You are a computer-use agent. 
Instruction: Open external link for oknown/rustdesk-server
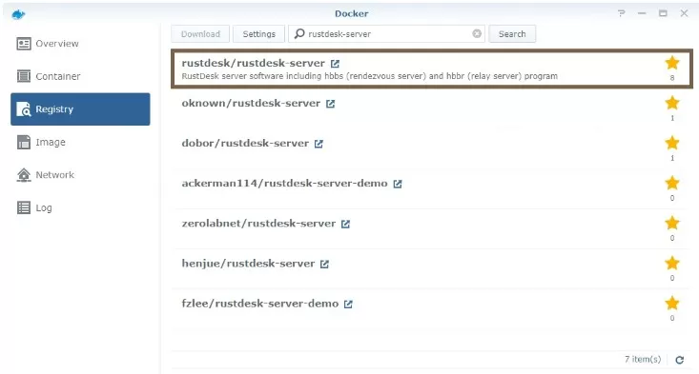330,104
